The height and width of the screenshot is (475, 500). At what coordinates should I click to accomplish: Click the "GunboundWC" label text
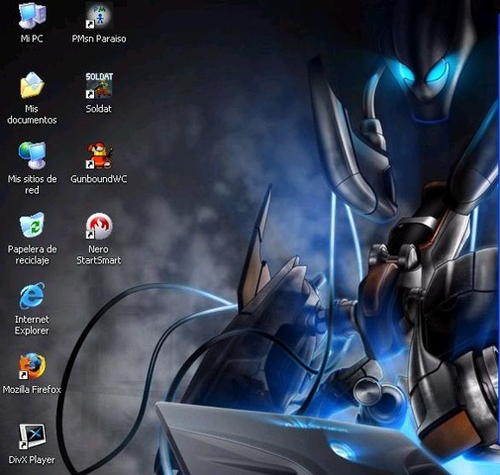[99, 179]
